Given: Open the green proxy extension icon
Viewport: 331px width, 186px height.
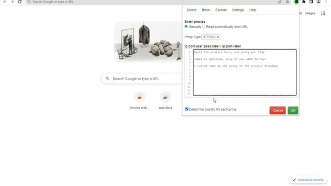Looking at the screenshot, I should 296,2.
